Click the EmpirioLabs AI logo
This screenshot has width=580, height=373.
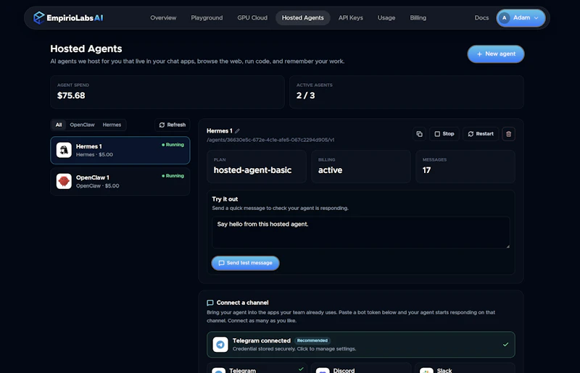(x=68, y=17)
